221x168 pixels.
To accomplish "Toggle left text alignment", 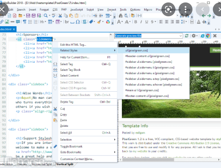I will [x=161, y=22].
